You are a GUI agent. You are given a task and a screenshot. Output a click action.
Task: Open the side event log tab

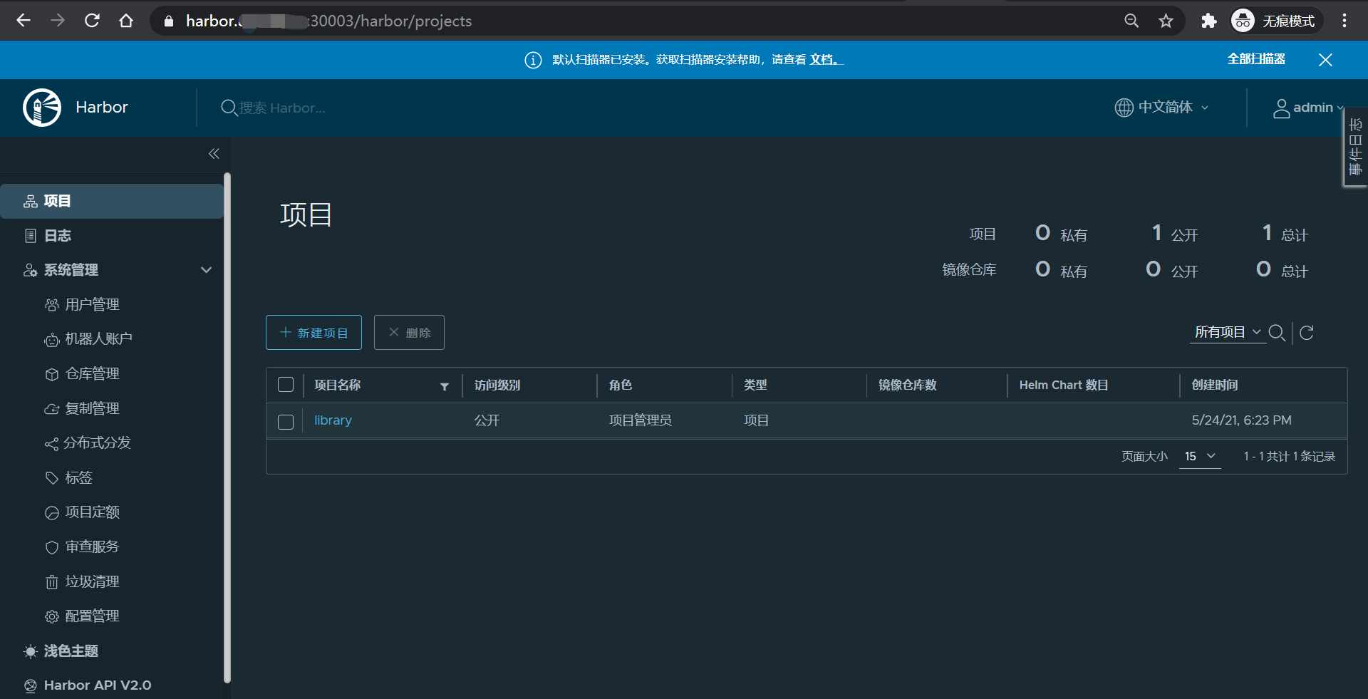pyautogui.click(x=1355, y=147)
